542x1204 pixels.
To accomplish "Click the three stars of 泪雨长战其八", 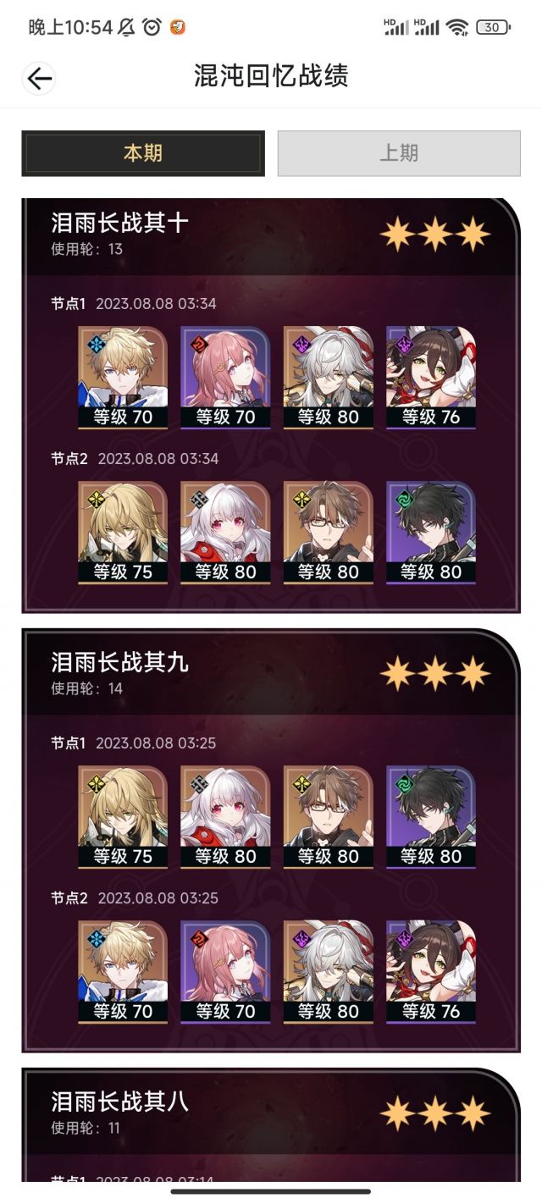I will [434, 1113].
